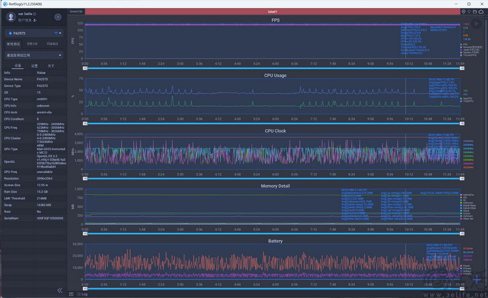
Task: Open the PA2573 device dropdown
Action: [x=34, y=33]
